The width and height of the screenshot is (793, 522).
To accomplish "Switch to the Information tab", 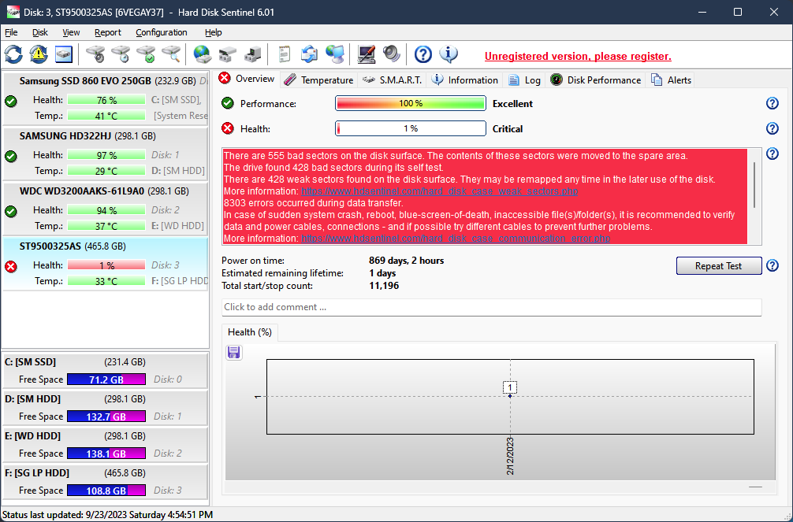I will [465, 80].
